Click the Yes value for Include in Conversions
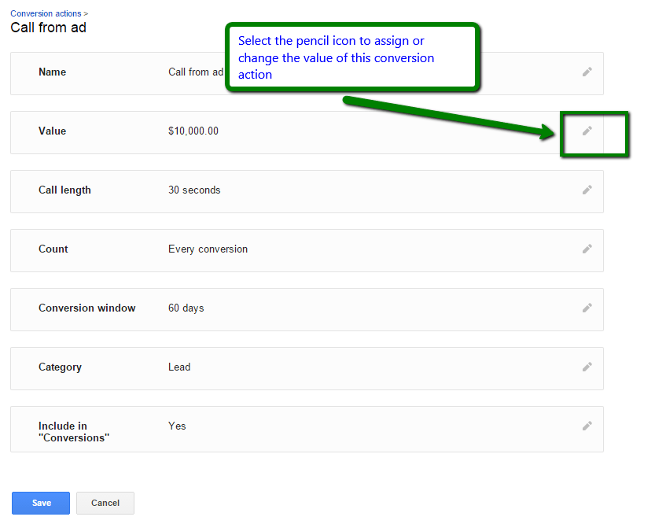 (177, 426)
